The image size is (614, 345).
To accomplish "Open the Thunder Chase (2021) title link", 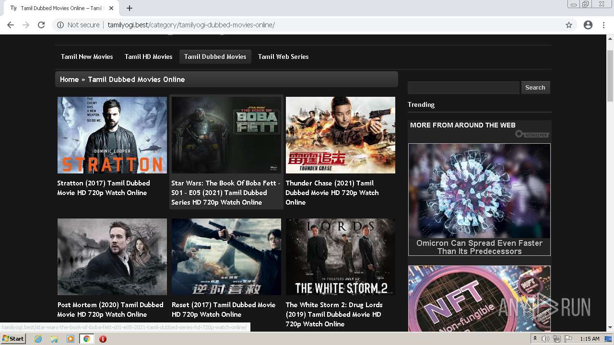I will point(332,193).
